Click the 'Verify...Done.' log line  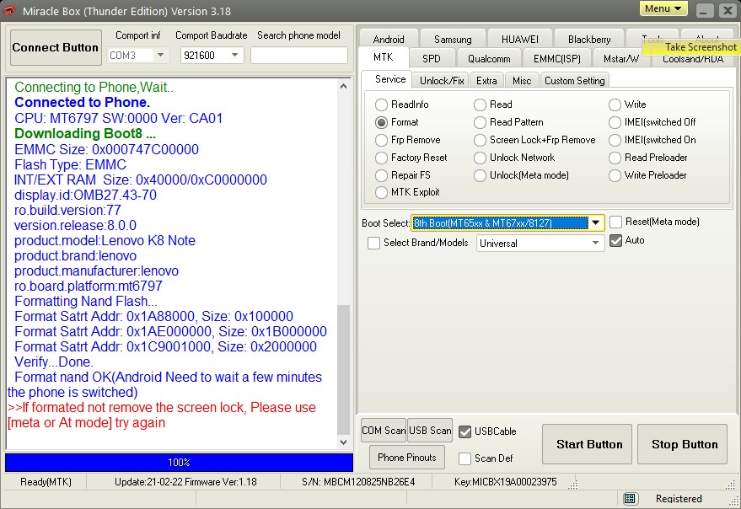click(x=54, y=362)
